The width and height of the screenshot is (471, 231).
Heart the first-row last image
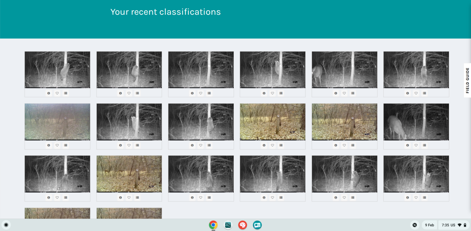pos(416,93)
